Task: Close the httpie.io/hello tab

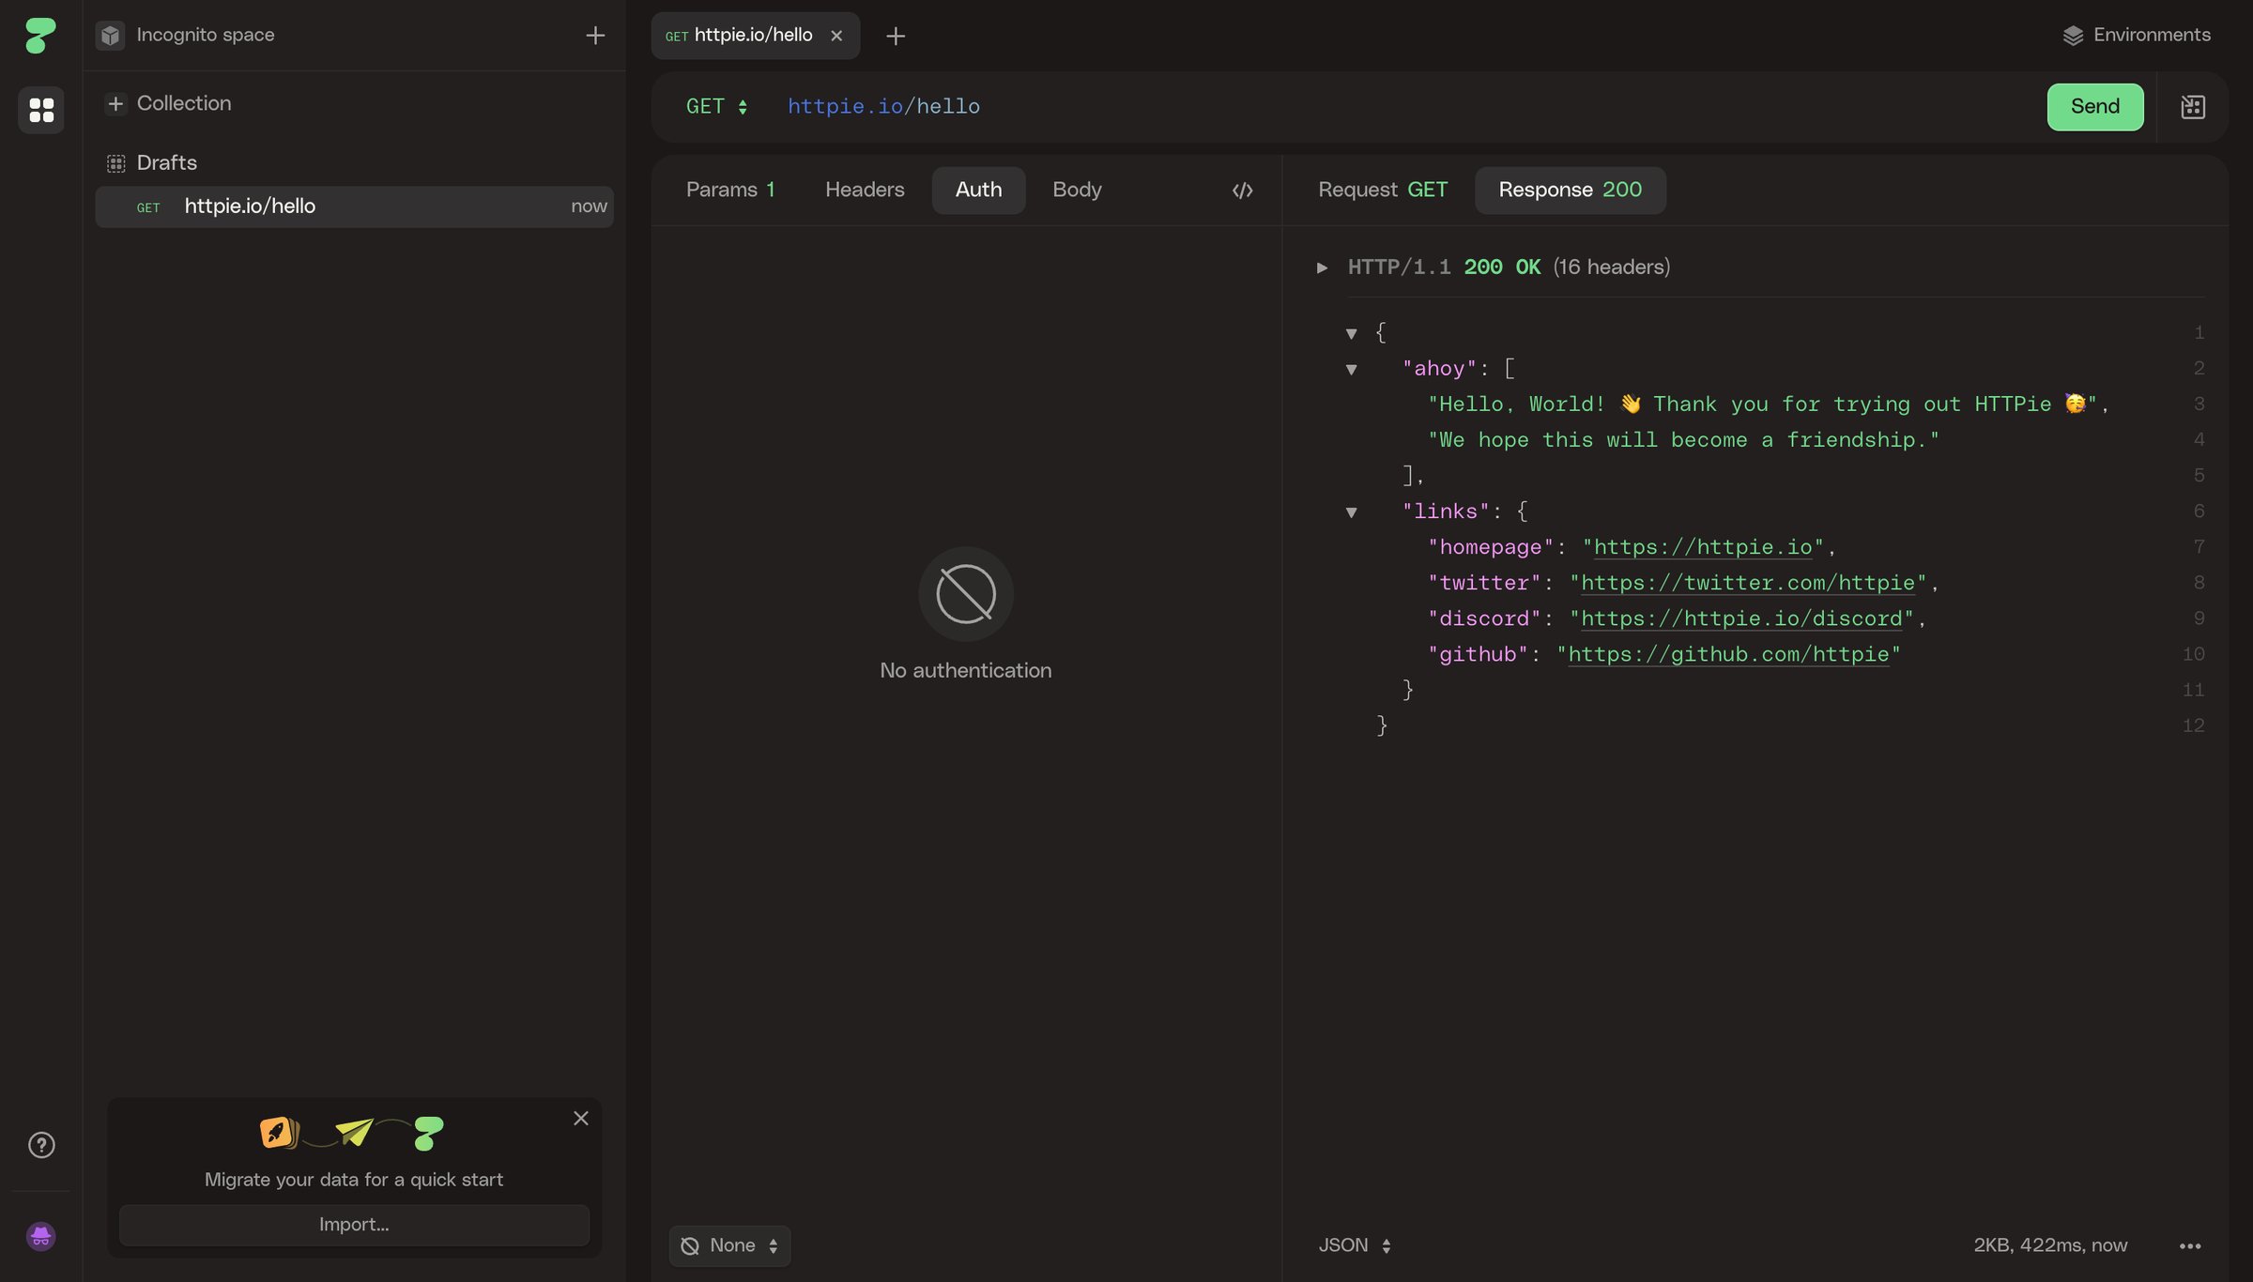Action: point(836,36)
